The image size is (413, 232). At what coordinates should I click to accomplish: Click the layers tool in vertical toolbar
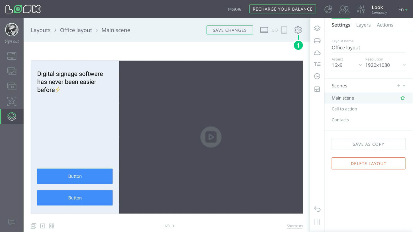[x=317, y=28]
